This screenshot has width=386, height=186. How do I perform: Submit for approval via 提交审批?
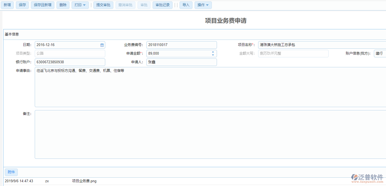(x=103, y=5)
